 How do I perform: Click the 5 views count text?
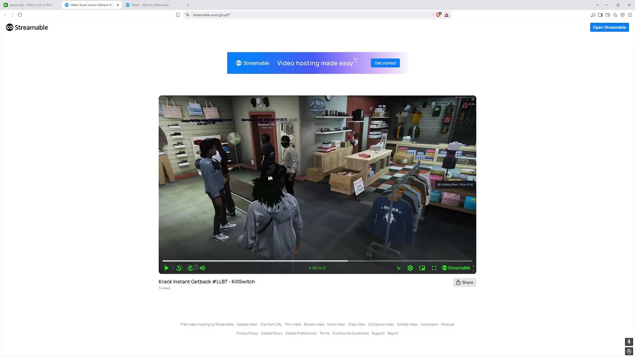(x=165, y=289)
